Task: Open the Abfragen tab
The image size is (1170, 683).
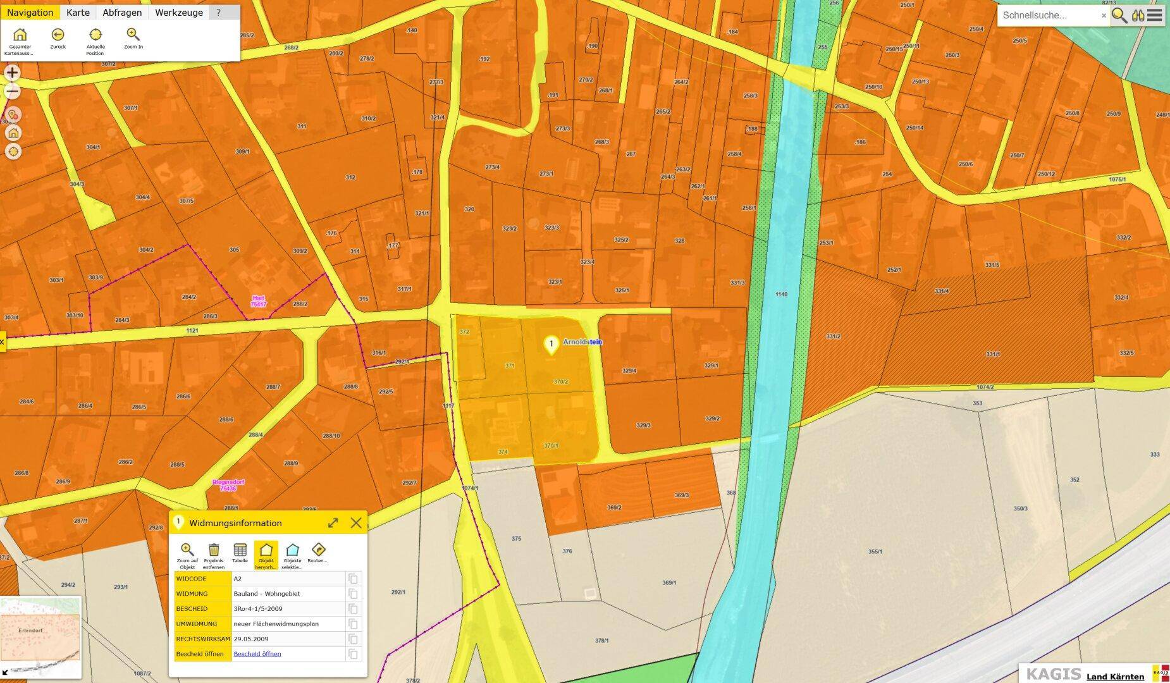Action: coord(122,13)
